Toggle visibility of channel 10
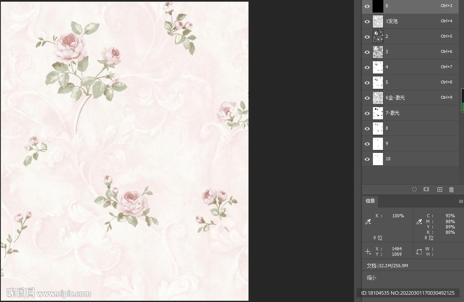 click(x=367, y=159)
